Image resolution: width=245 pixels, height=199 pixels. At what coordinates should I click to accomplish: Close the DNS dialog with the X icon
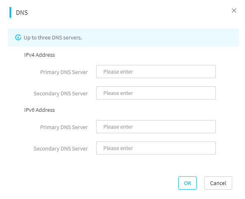tap(234, 11)
